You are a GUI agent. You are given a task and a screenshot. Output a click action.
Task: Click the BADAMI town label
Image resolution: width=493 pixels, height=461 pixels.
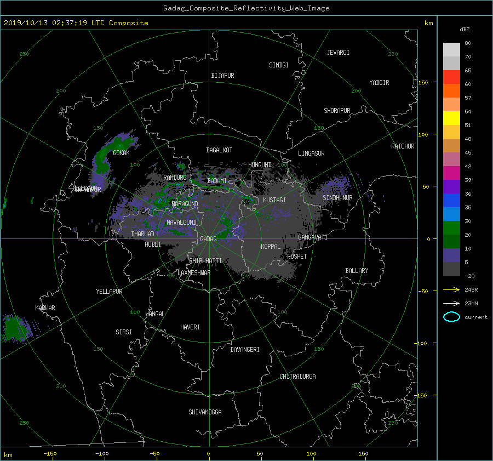coord(217,181)
